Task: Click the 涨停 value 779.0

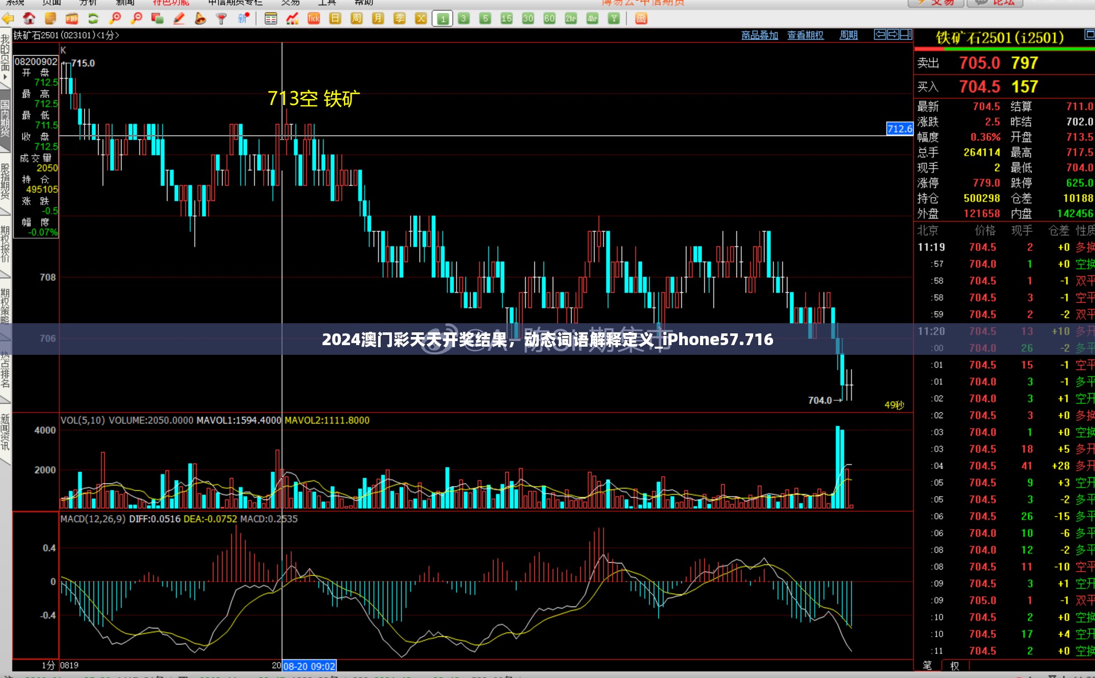Action: (986, 183)
